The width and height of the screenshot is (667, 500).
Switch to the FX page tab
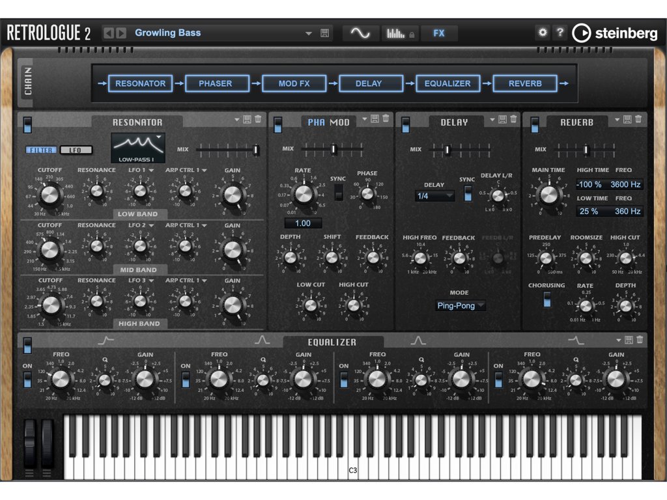pos(438,33)
